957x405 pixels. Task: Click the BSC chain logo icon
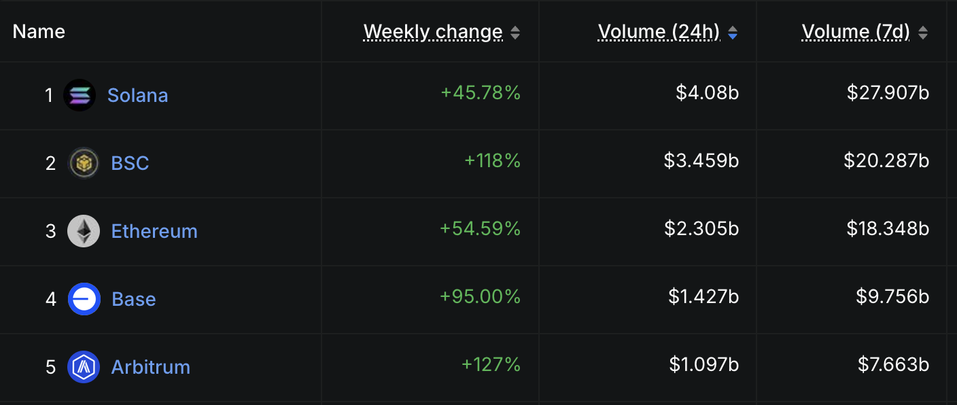tap(84, 163)
